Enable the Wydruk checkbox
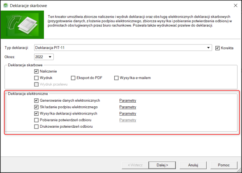Image resolution: width=242 pixels, height=173 pixels. pos(36,78)
